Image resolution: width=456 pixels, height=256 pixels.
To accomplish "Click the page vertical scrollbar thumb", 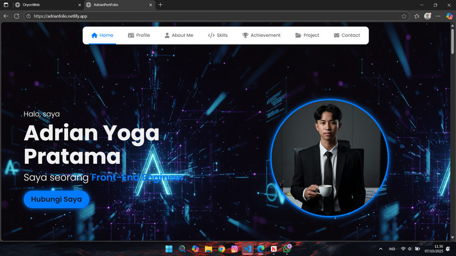I will click(452, 41).
